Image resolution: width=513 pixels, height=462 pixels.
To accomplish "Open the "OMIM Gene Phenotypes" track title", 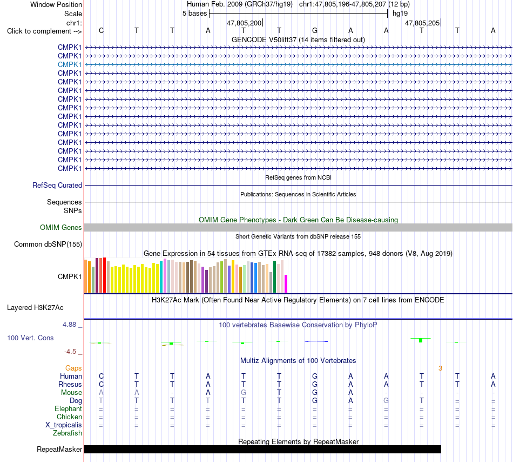I will tap(298, 220).
